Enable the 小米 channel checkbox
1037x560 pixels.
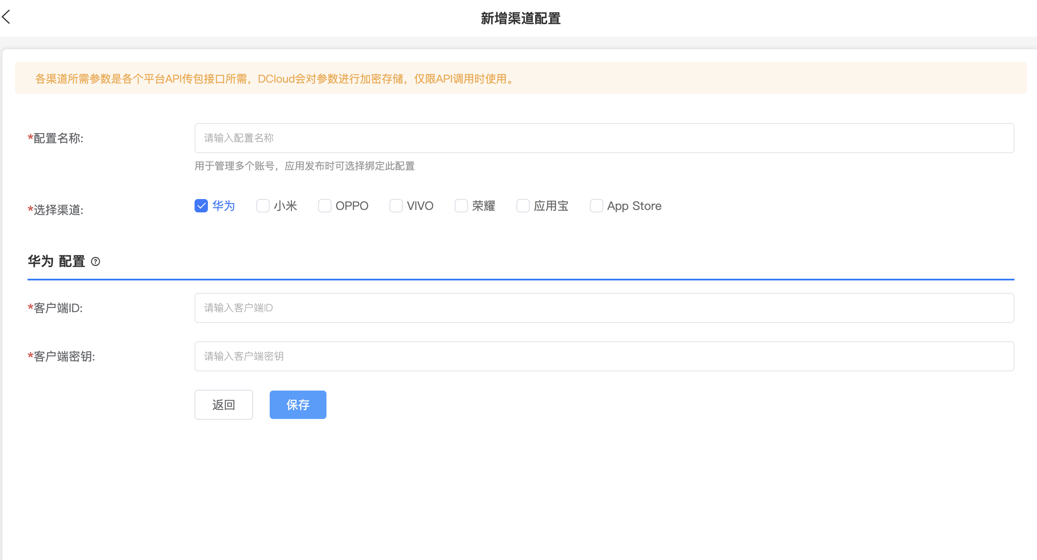(x=263, y=206)
